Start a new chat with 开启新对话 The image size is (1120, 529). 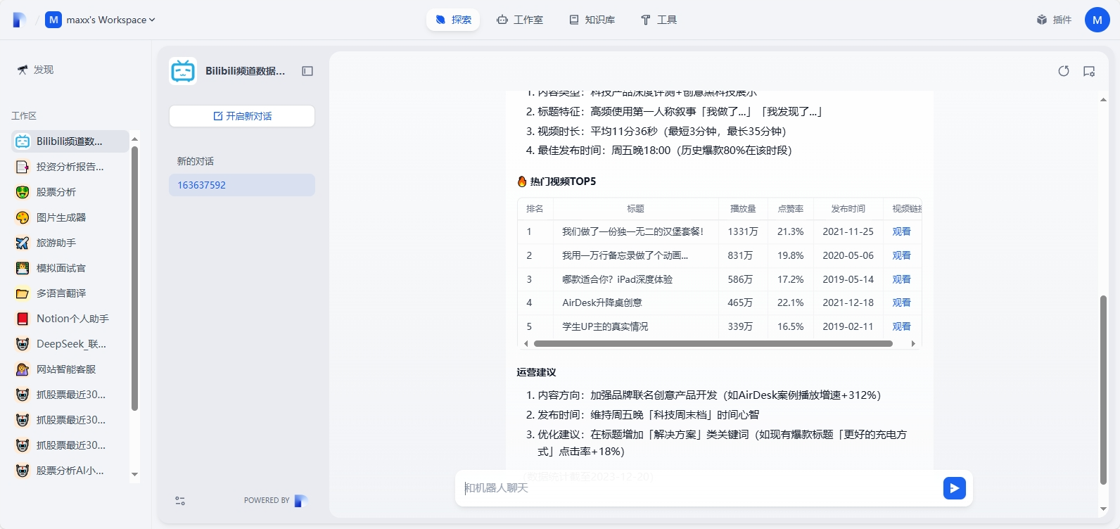[242, 116]
